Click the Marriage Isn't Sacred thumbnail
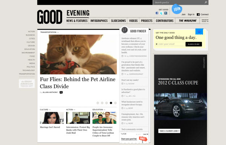This screenshot has height=145, width=226. [52, 118]
